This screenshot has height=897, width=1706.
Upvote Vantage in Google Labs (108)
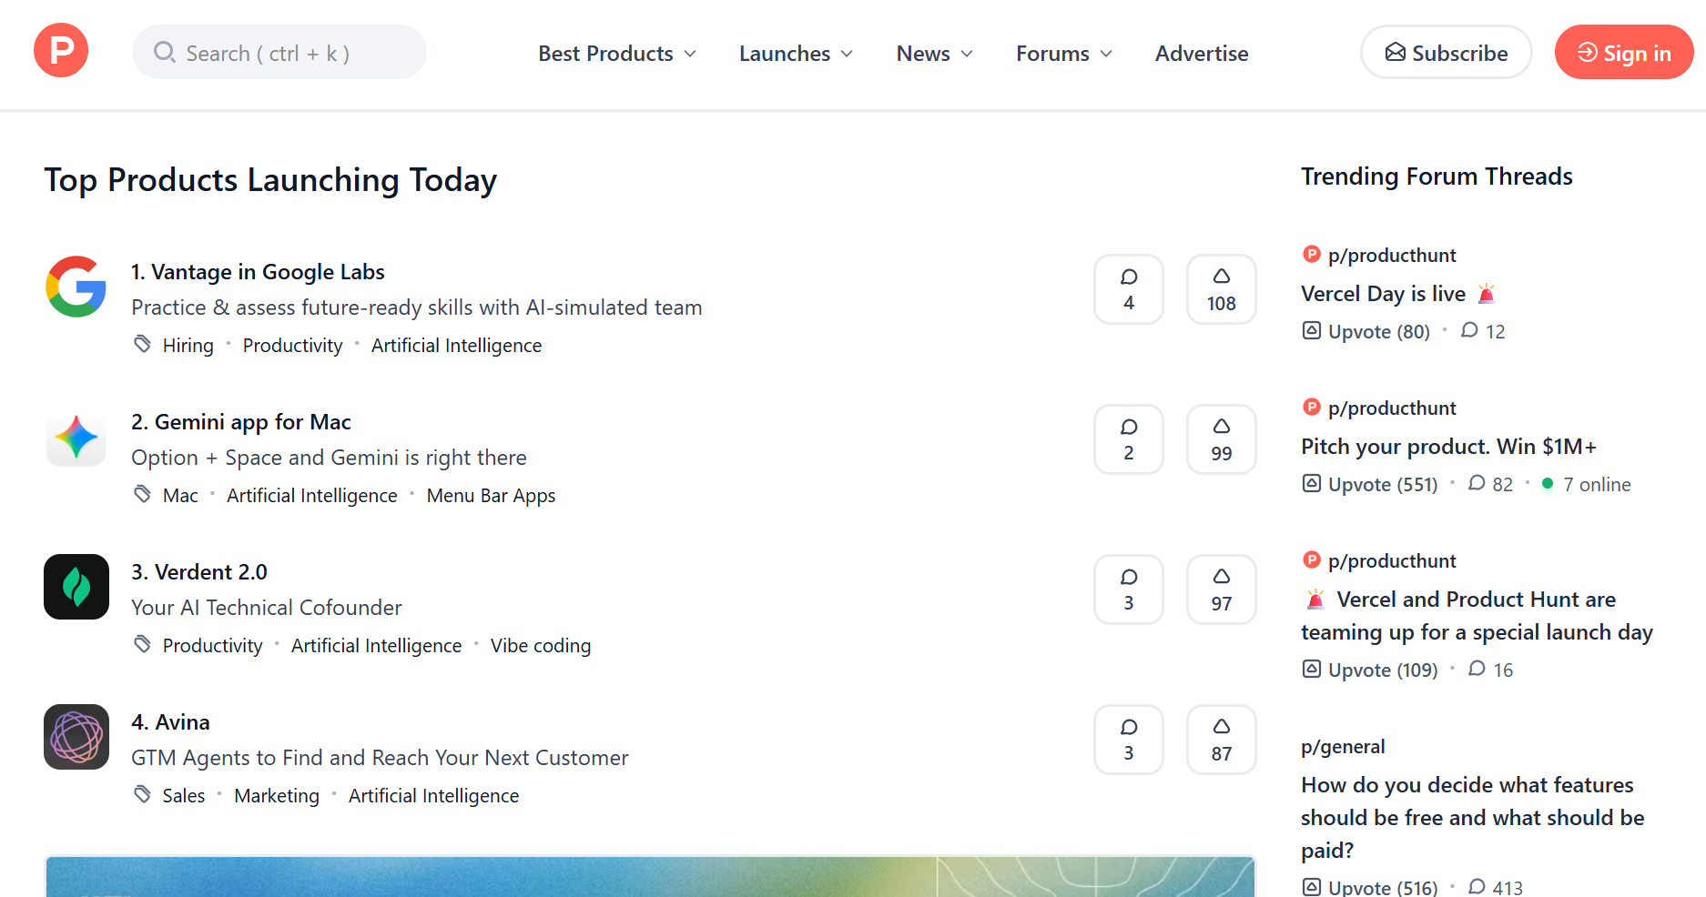coord(1222,289)
